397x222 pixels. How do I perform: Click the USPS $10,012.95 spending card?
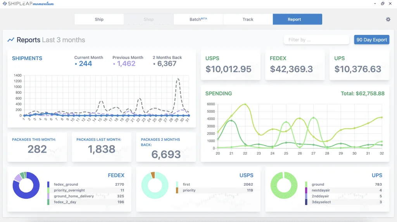tap(231, 65)
